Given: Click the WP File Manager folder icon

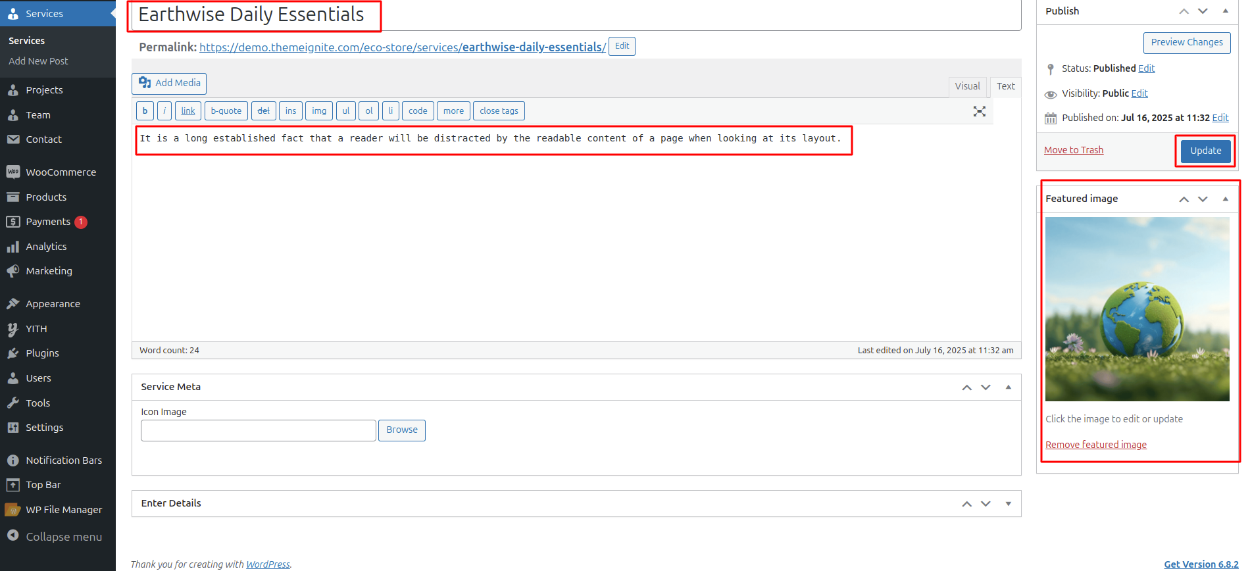Looking at the screenshot, I should point(12,510).
